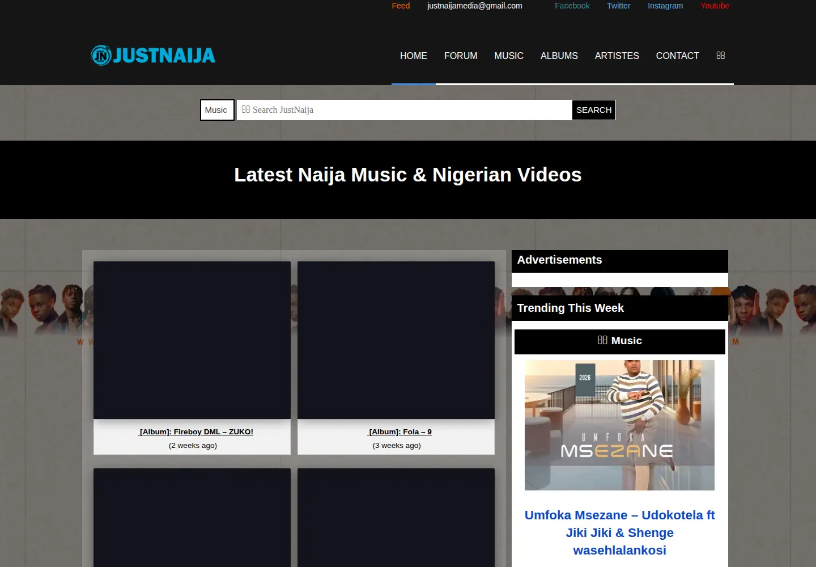This screenshot has height=567, width=816.
Task: Open the Facebook link
Action: tap(572, 6)
